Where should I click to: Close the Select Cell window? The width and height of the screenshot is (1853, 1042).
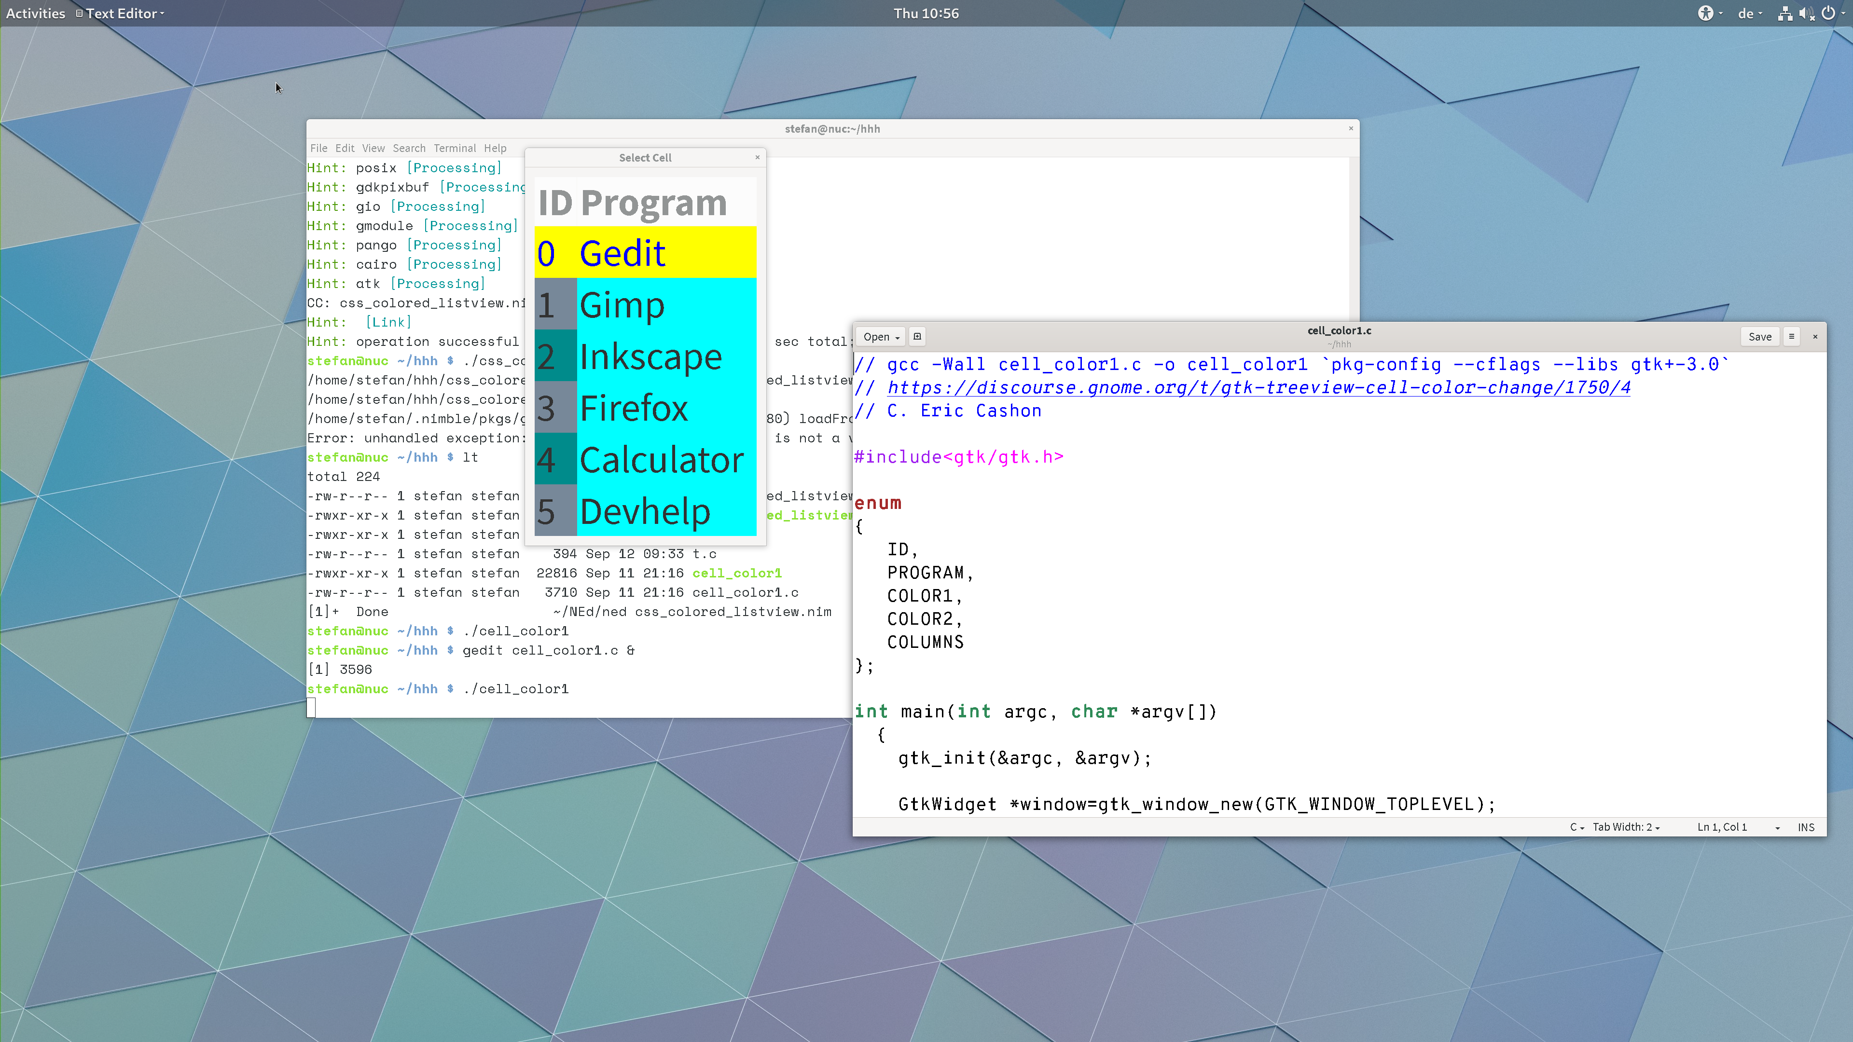tap(757, 157)
